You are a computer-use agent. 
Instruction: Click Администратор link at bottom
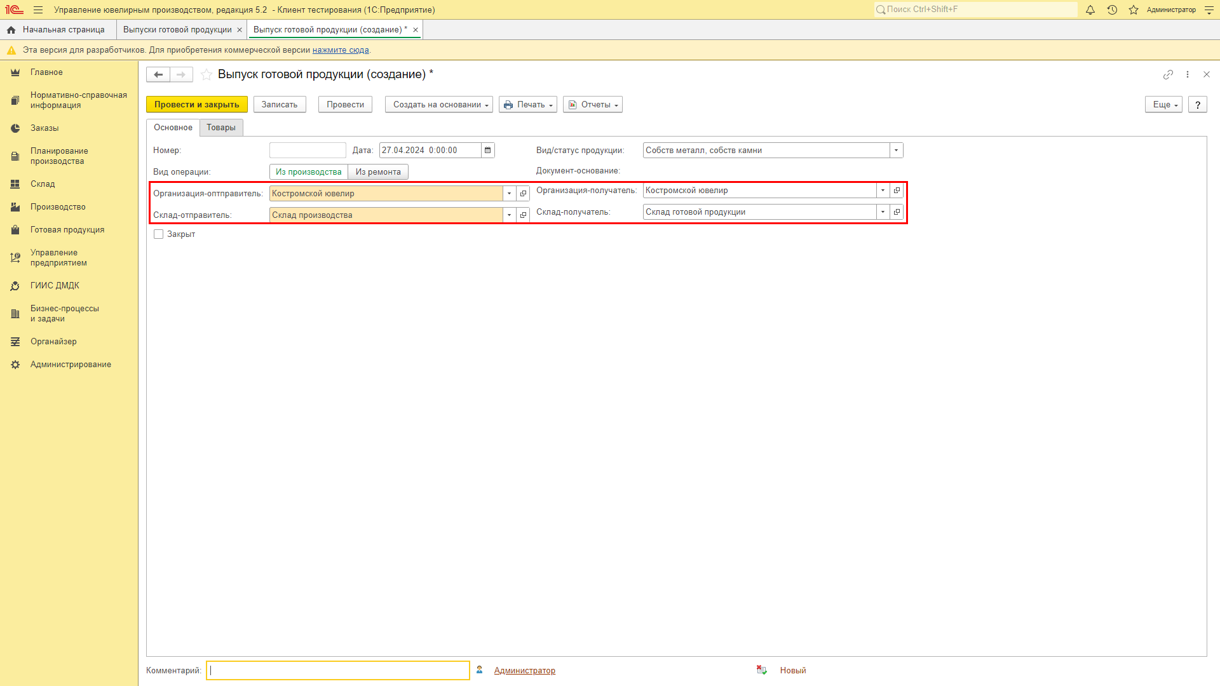[525, 671]
